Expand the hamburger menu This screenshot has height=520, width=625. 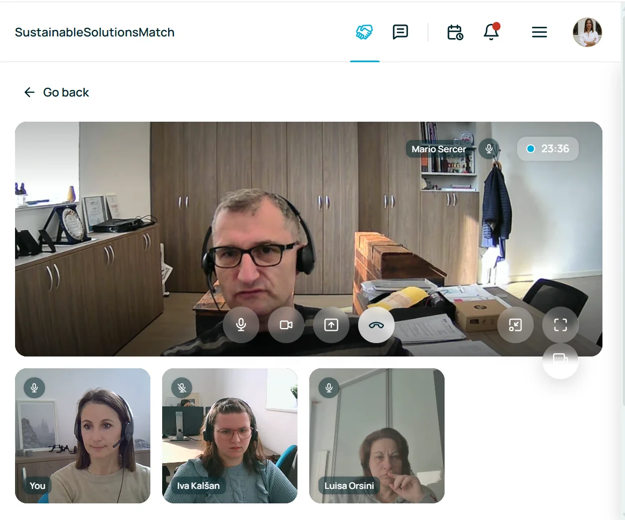pyautogui.click(x=539, y=32)
